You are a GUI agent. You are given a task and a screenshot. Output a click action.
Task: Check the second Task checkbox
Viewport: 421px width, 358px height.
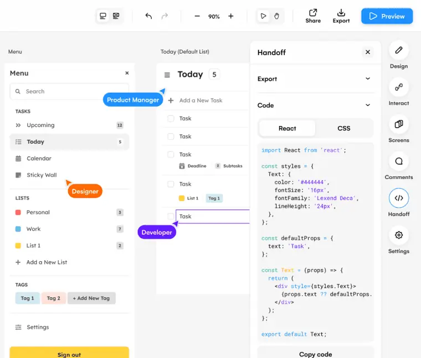point(171,136)
